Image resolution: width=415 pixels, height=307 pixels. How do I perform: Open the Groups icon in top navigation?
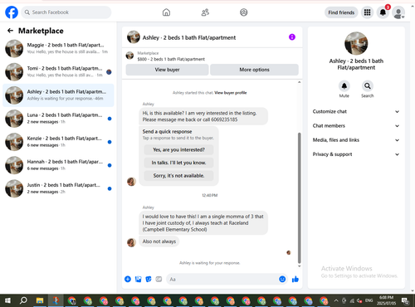click(244, 12)
